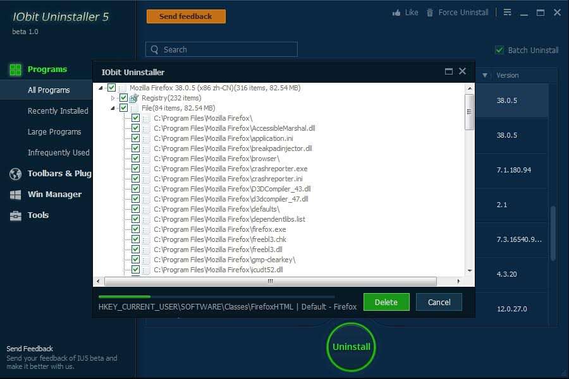Viewport: 569px width, 379px height.
Task: Click the Toolbars & Plug-ins globe icon
Action: (x=16, y=174)
